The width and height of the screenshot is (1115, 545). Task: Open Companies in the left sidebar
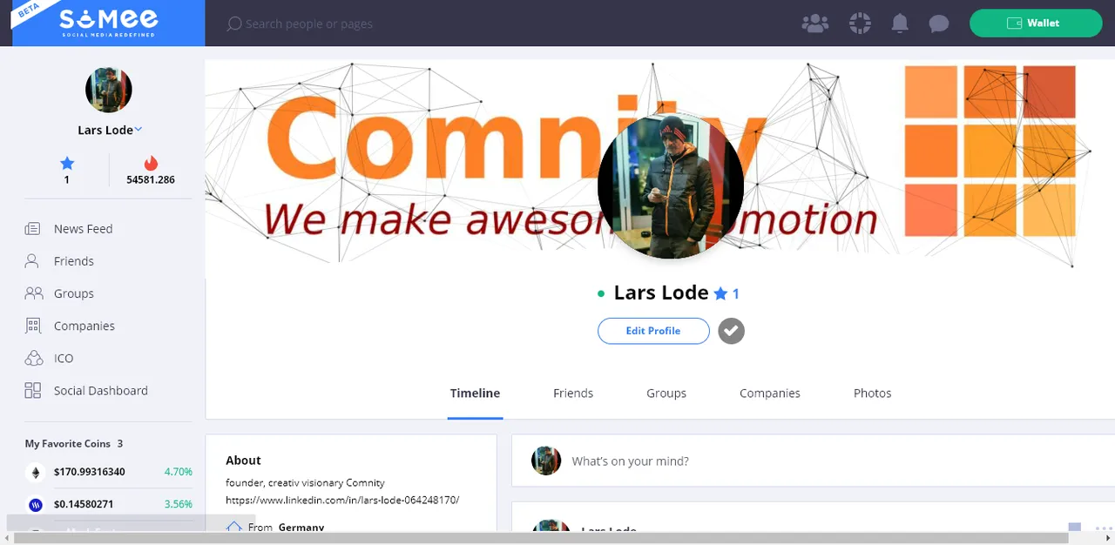[x=84, y=326]
